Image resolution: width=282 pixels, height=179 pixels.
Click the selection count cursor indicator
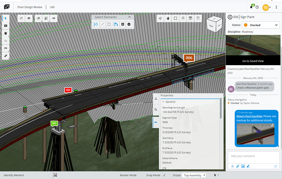point(216,175)
